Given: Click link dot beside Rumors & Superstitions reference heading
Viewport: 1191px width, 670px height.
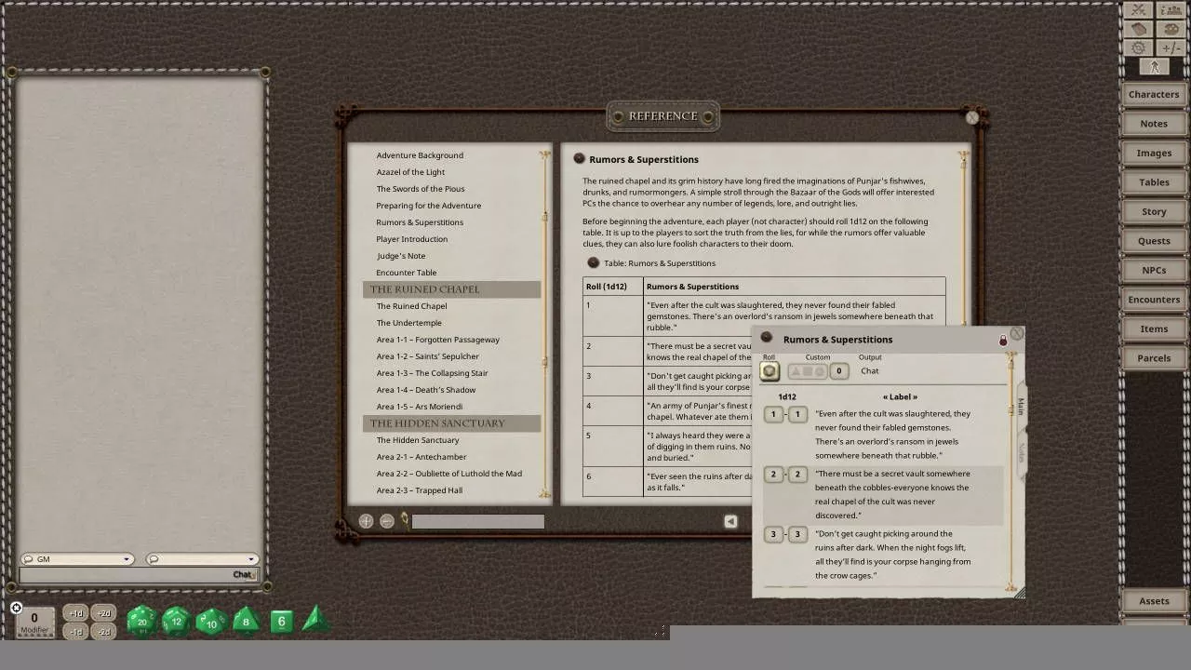Looking at the screenshot, I should 579,158.
